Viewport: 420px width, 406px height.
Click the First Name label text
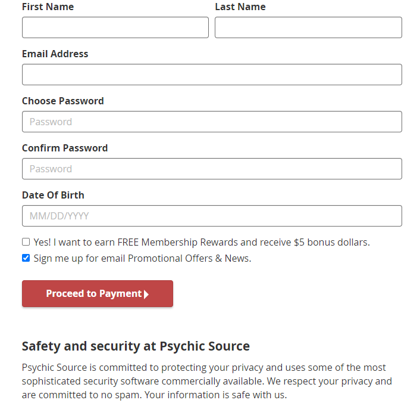(x=48, y=7)
